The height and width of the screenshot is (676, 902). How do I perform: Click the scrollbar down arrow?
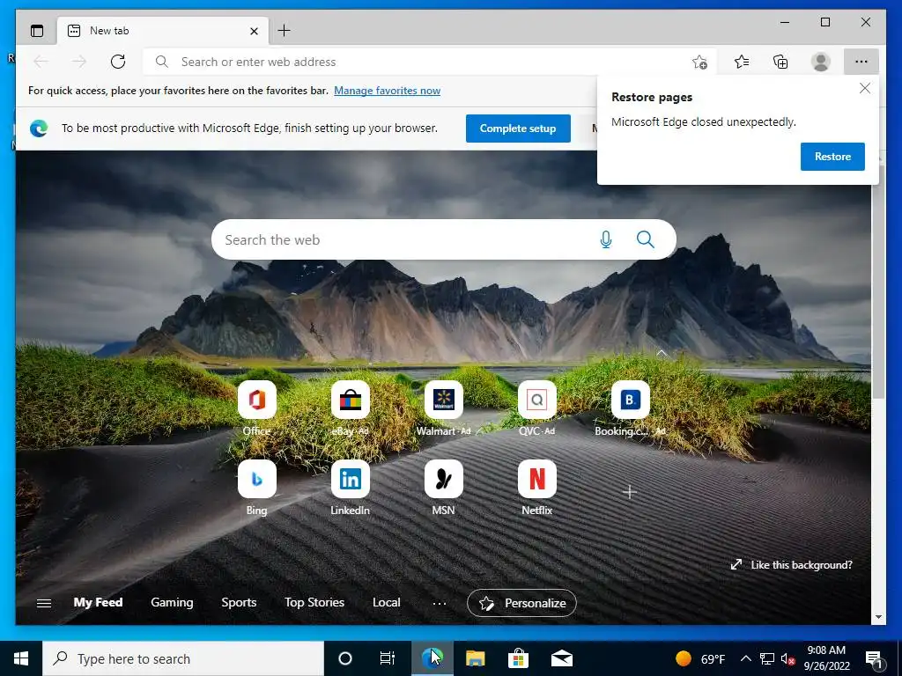878,617
